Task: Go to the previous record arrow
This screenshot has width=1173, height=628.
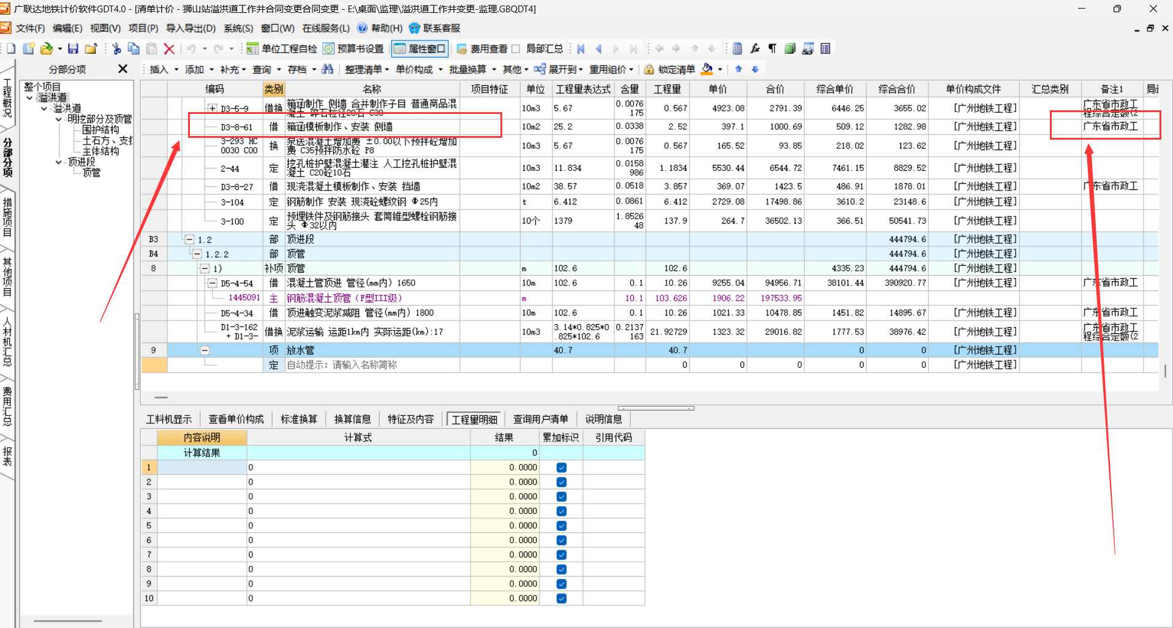Action: coord(598,48)
